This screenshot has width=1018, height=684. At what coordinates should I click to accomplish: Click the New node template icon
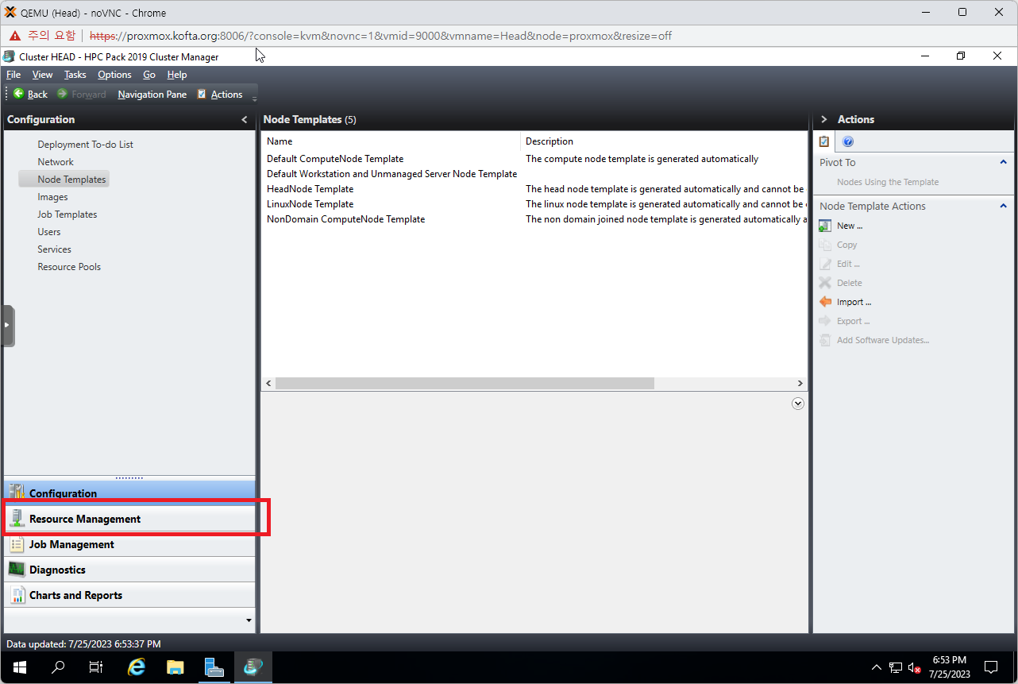click(825, 226)
